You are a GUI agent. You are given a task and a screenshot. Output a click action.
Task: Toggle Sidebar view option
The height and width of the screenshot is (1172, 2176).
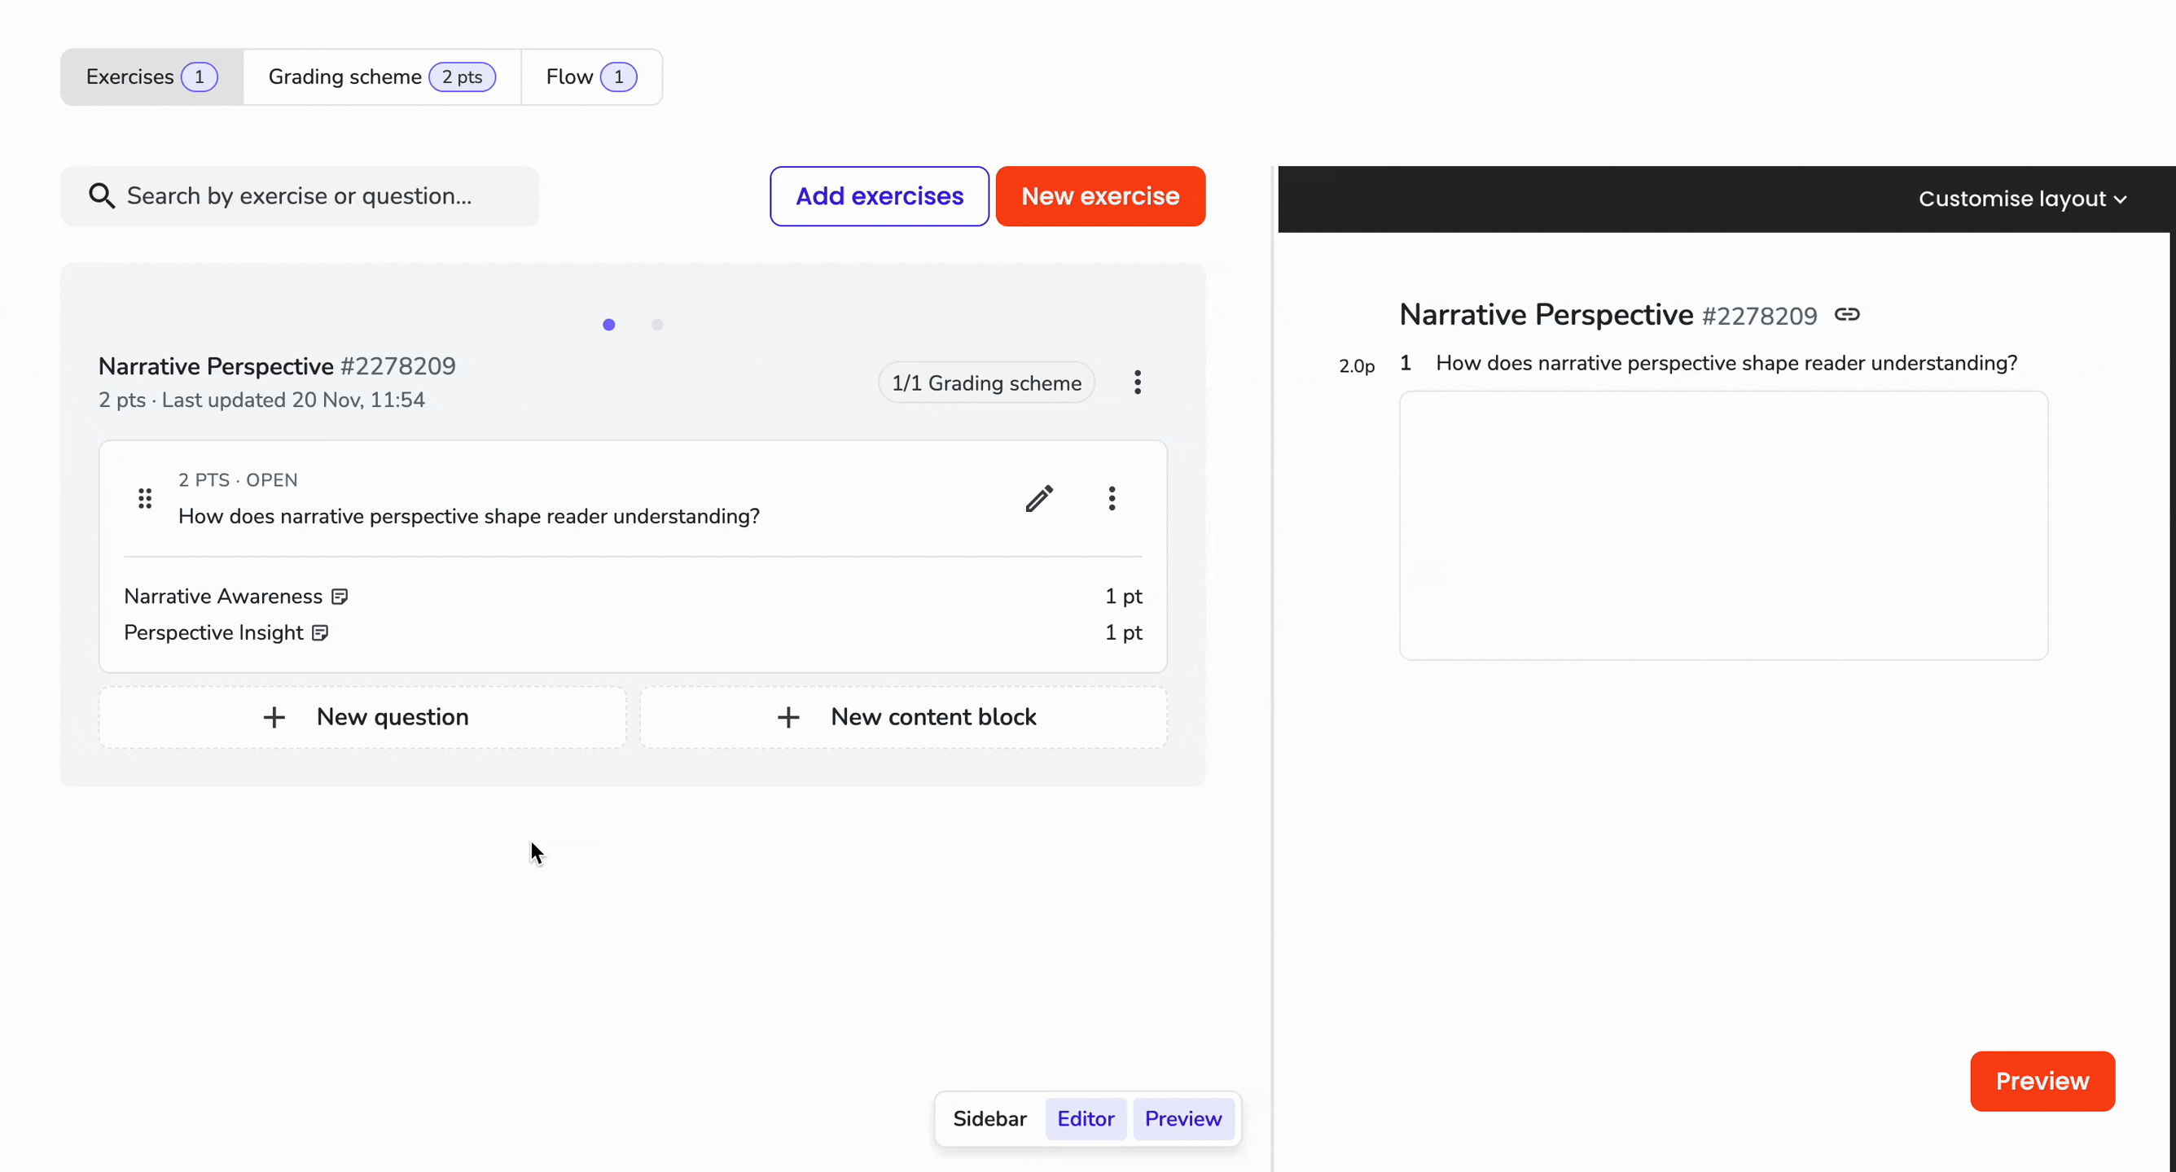tap(989, 1119)
